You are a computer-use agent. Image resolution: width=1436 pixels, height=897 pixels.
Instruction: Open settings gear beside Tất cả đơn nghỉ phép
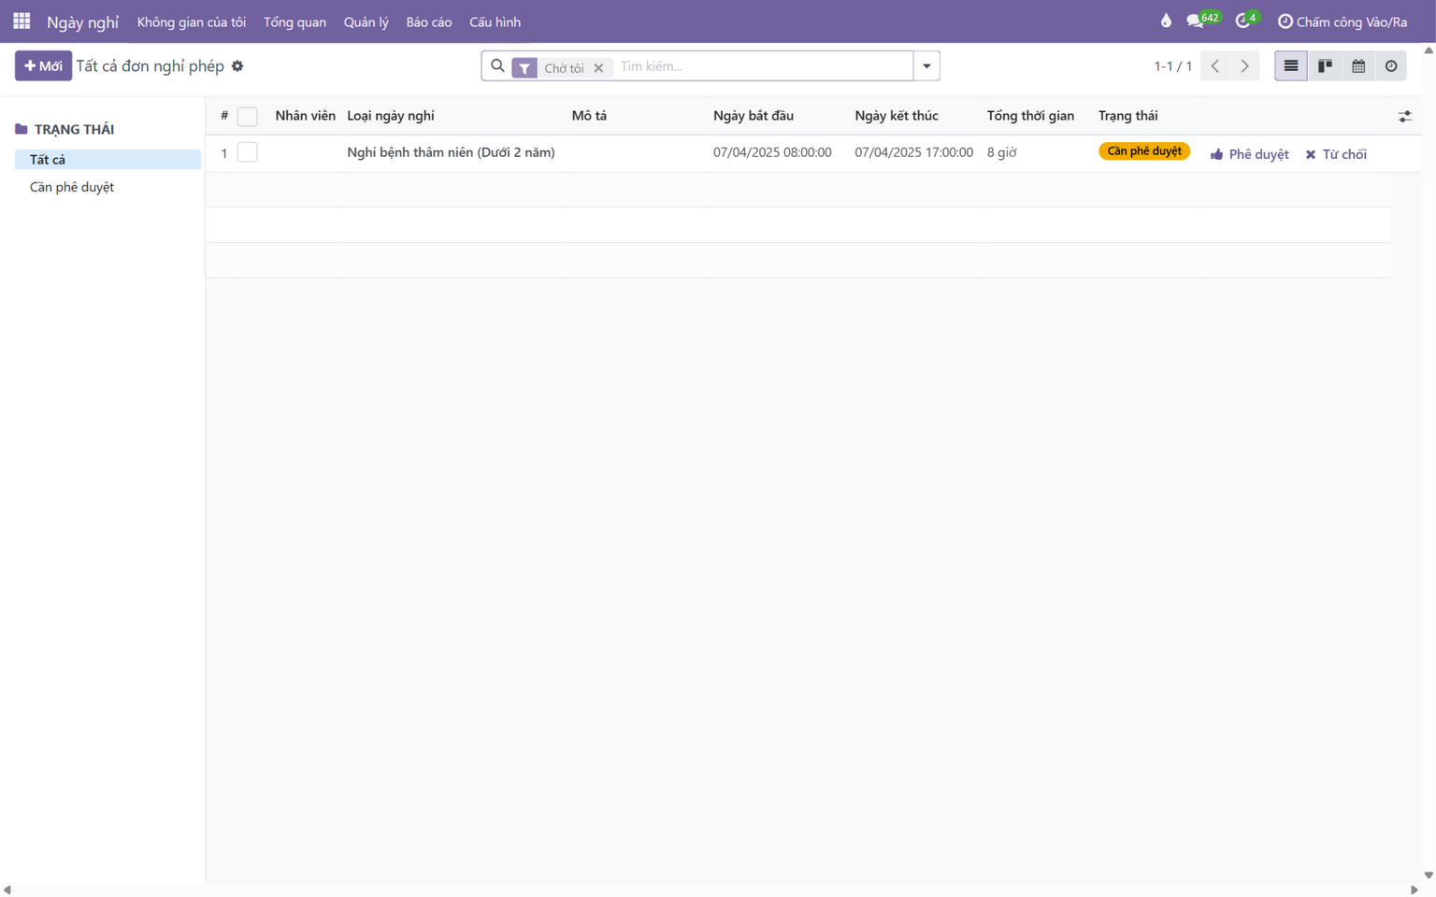(x=237, y=66)
